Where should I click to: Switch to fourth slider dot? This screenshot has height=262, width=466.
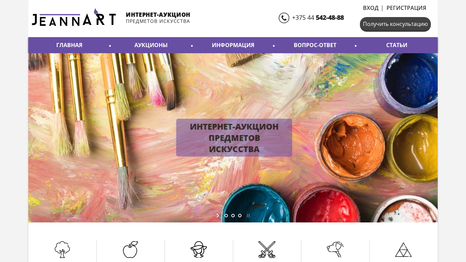coord(240,216)
